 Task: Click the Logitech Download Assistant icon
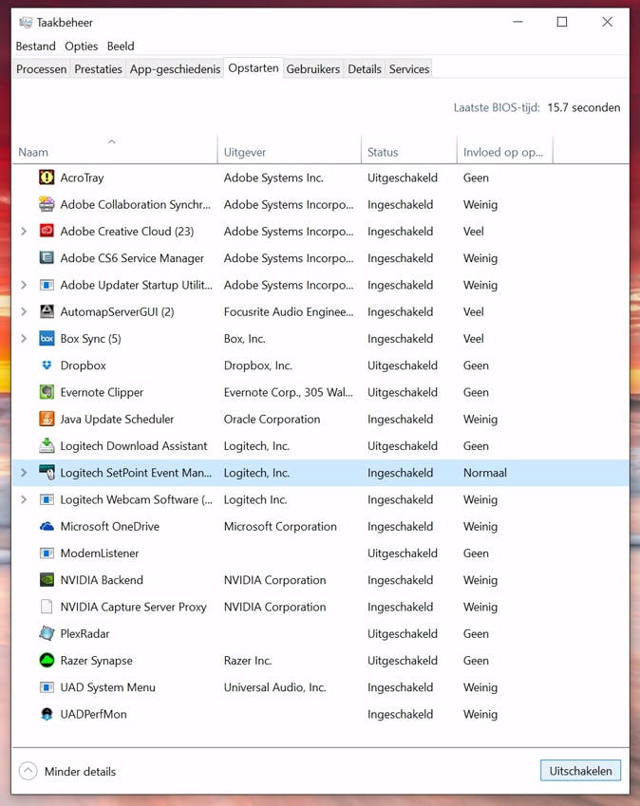click(x=47, y=445)
